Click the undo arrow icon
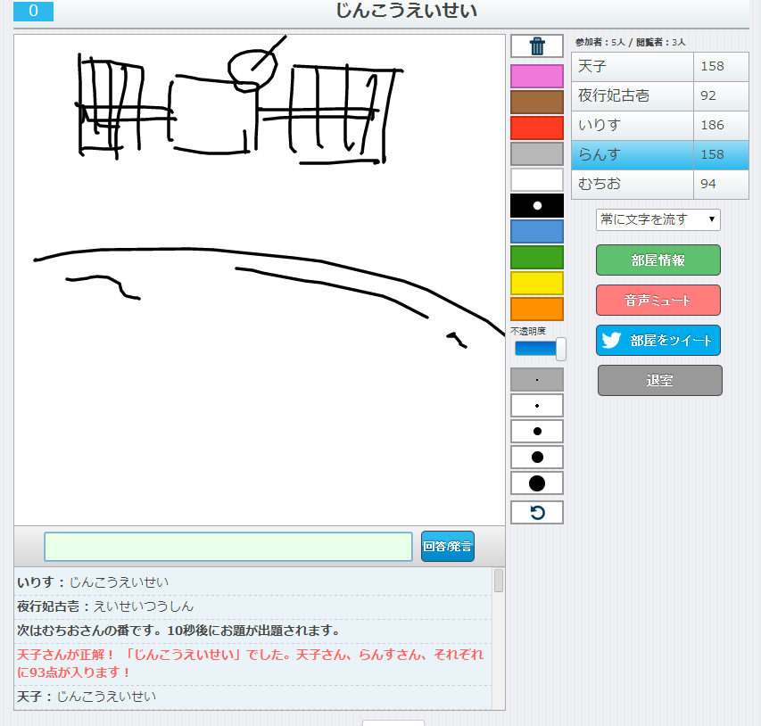Viewport: 761px width, 726px height. 537,513
